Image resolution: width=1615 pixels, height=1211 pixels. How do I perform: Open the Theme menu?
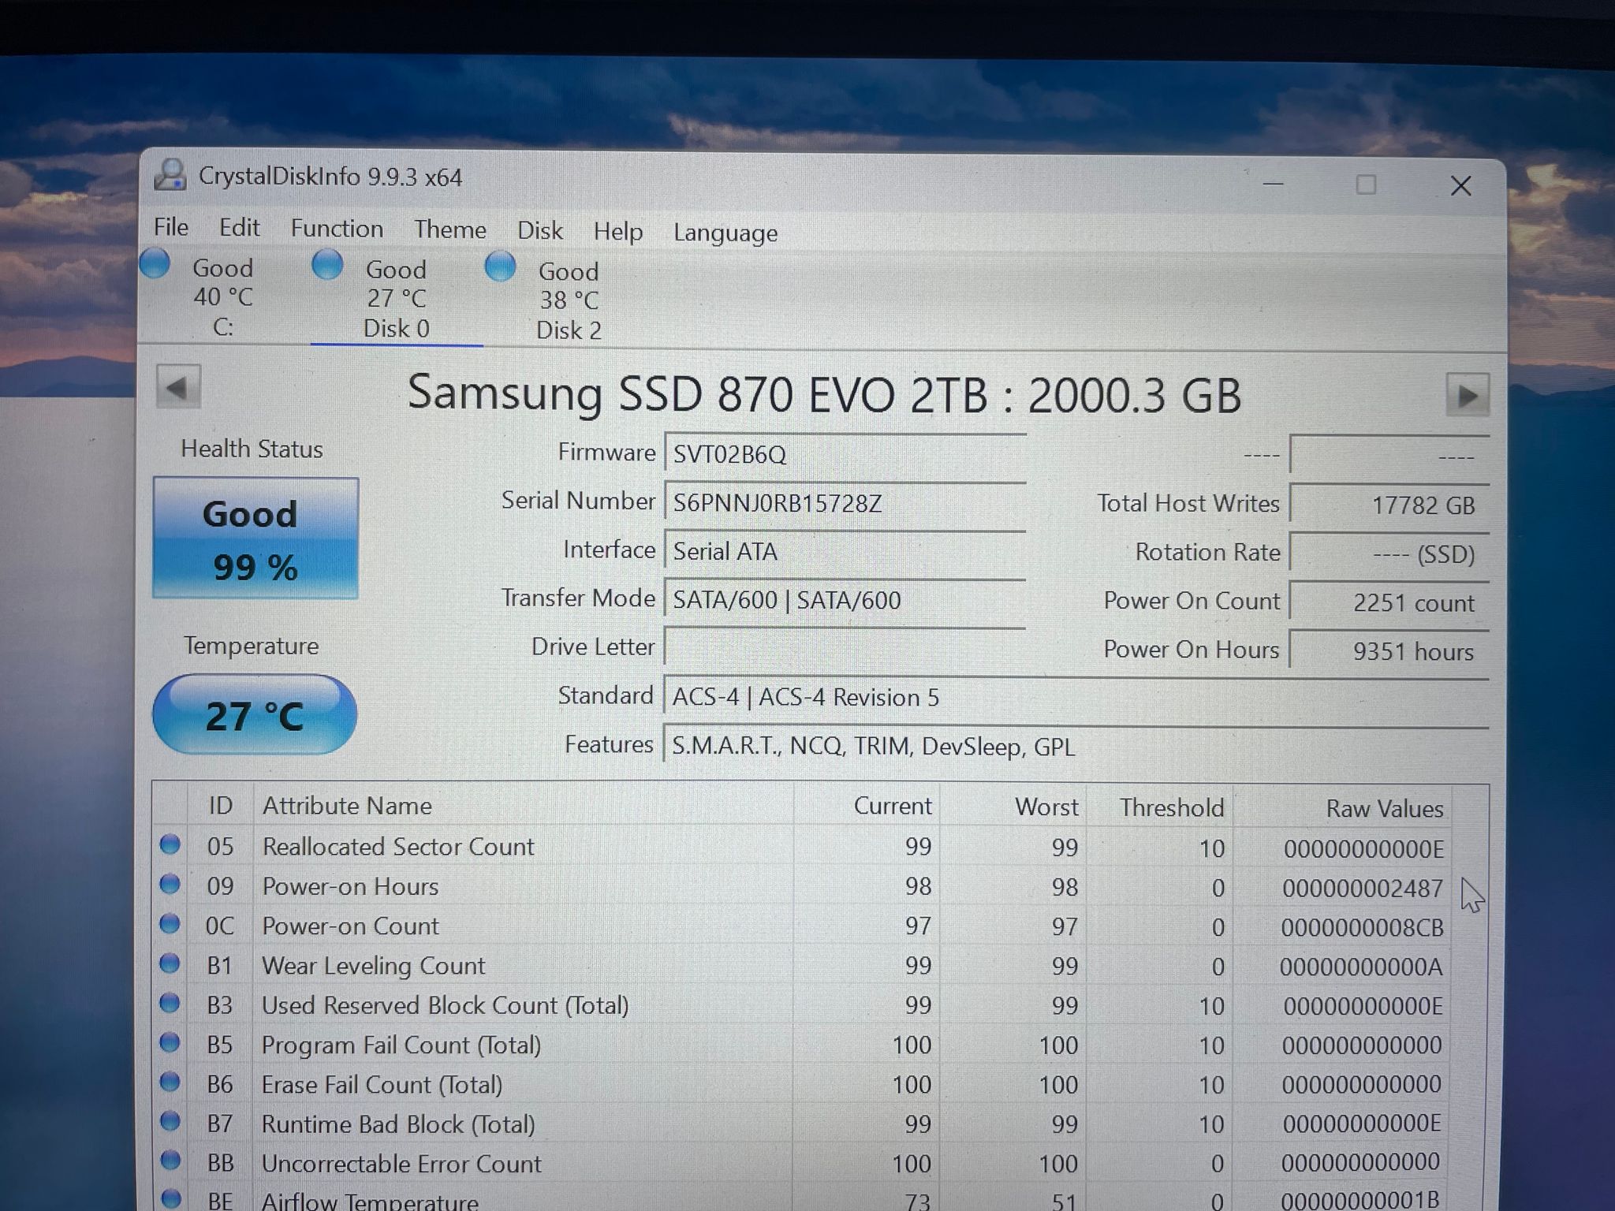(x=450, y=229)
